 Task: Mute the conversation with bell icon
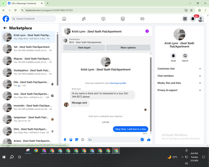[x=173, y=56]
